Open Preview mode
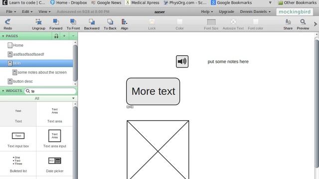This screenshot has width=319, height=179. click(303, 24)
